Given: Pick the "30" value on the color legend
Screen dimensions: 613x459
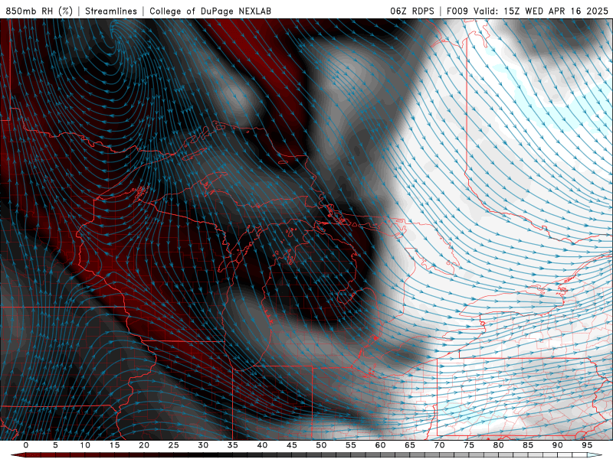Looking at the screenshot, I should click(203, 445).
